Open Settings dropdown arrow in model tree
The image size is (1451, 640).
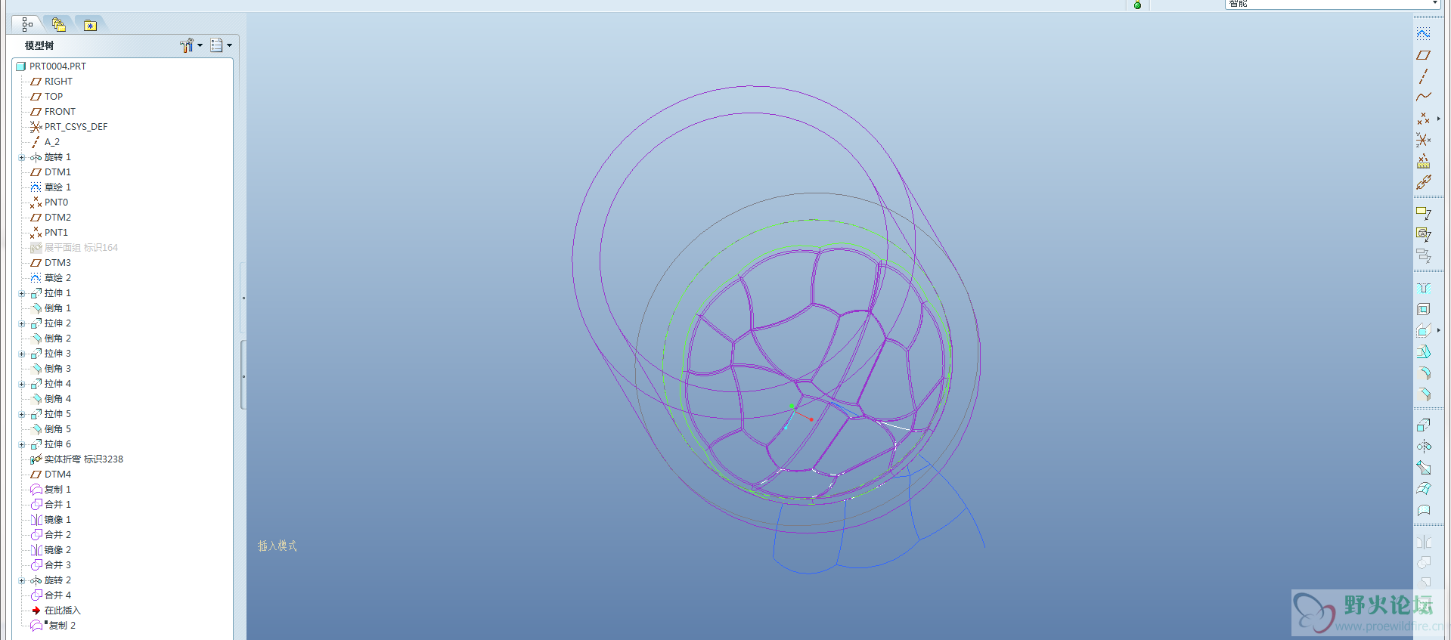[200, 45]
